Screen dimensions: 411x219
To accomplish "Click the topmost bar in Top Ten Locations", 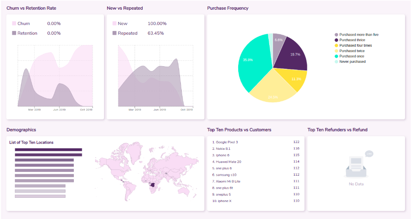I will [x=48, y=149].
